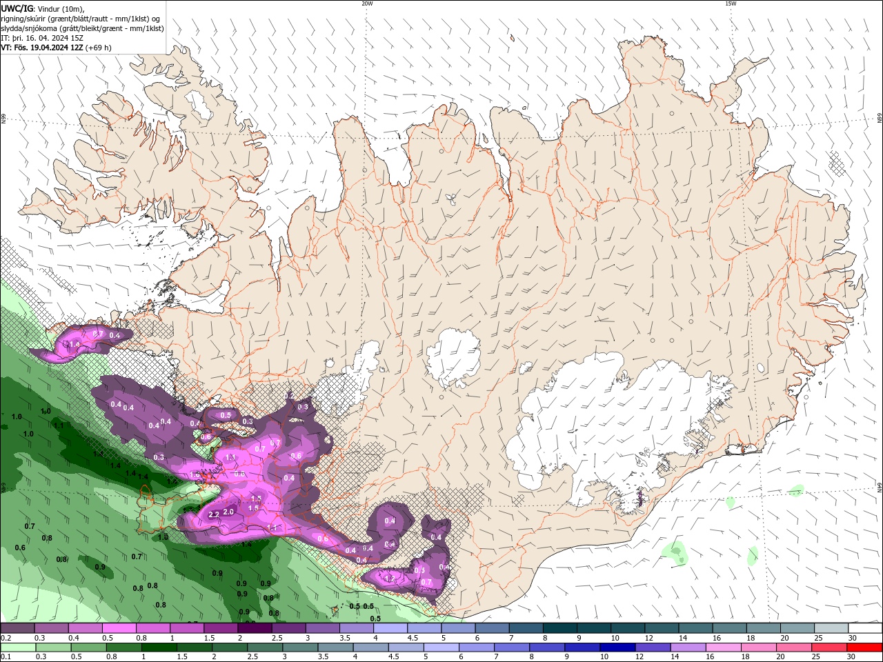Viewport: 883px width, 662px height.
Task: Pick the violet 14 swatch in lower legend
Action: [x=688, y=648]
